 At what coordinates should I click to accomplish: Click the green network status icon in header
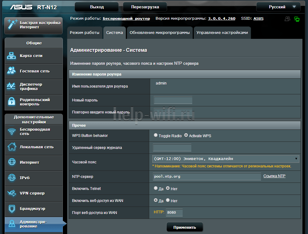(x=297, y=19)
